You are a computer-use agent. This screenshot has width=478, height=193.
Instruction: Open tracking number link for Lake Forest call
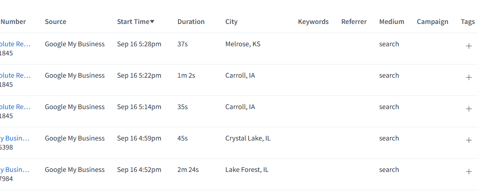15,169
